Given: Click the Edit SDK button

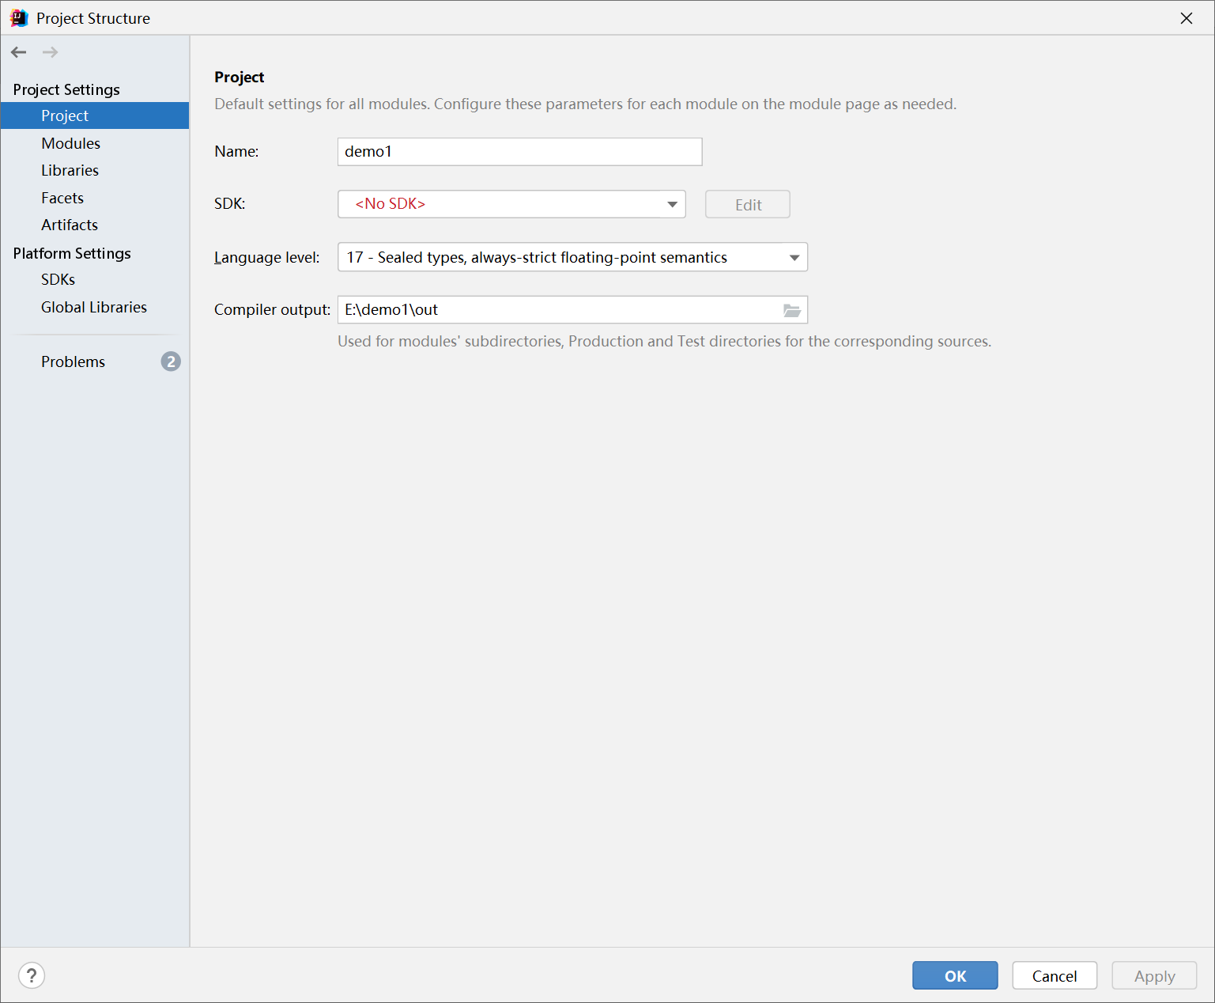Looking at the screenshot, I should point(748,204).
